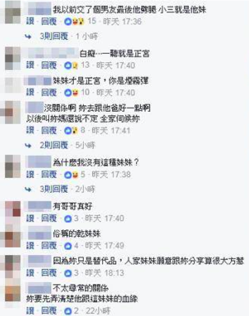Open the 昨天 17:41 timestamp link
Viewport: 249px width, 316px height.
[x=111, y=131]
